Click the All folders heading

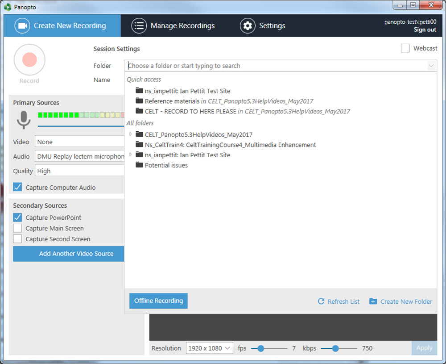click(140, 123)
